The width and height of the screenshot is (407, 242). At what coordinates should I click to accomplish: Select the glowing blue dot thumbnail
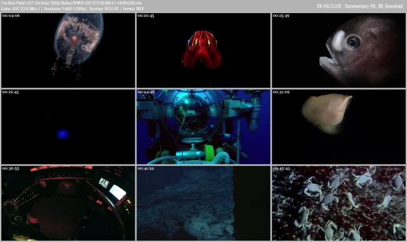68,127
